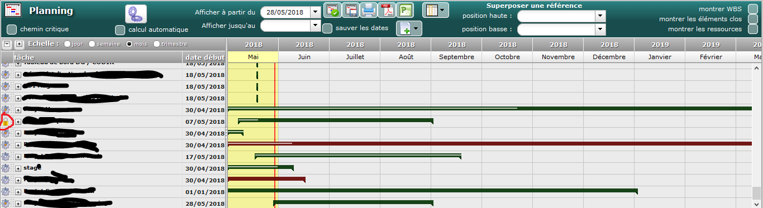Screen dimensions: 763x208
Task: Expand the stage task row
Action: point(18,168)
